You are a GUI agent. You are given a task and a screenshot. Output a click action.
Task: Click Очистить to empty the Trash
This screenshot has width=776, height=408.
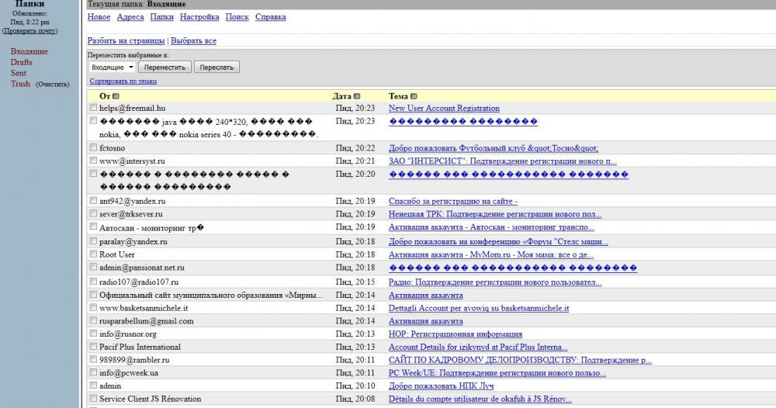coord(53,85)
